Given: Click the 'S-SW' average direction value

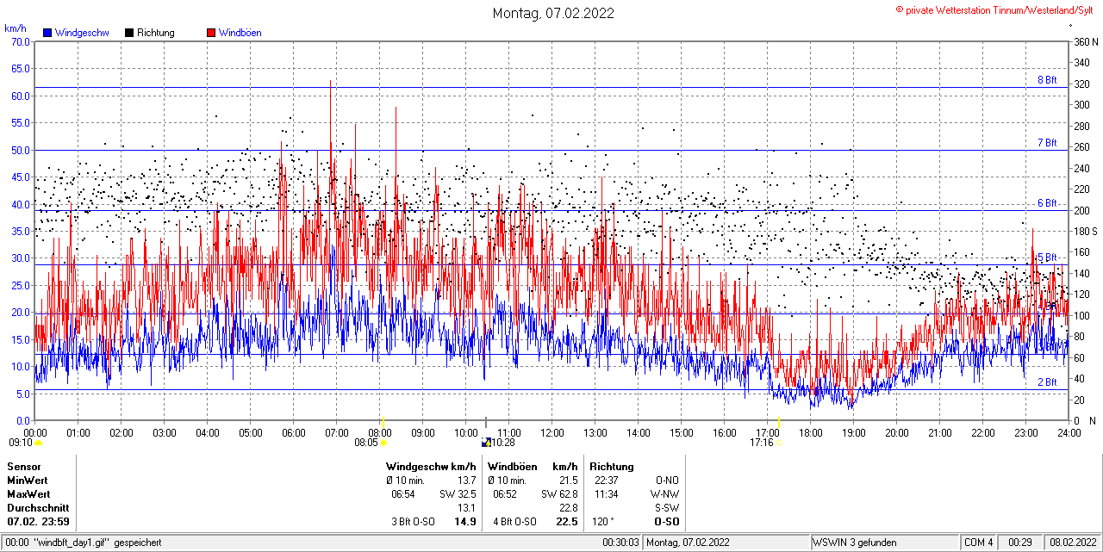Looking at the screenshot, I should click(667, 507).
